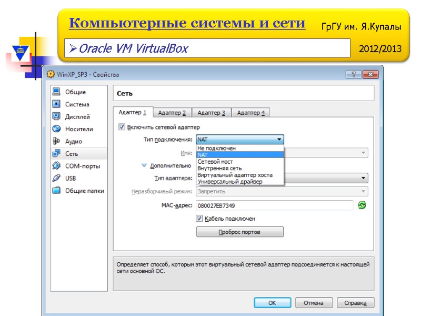Click the Аудио speaker icon
The image size is (421, 316).
tap(56, 141)
